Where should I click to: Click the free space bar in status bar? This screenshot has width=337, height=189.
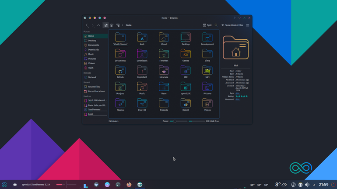click(x=197, y=121)
